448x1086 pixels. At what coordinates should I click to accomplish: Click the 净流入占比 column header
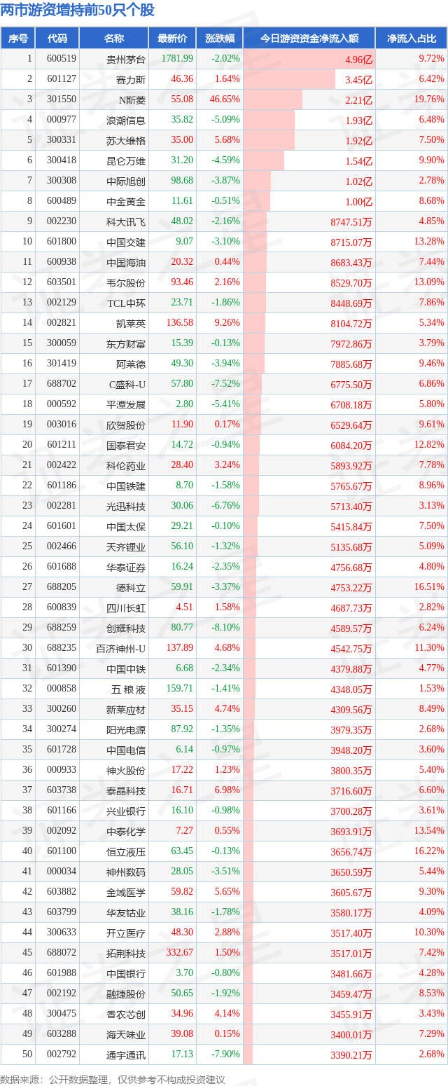point(412,39)
